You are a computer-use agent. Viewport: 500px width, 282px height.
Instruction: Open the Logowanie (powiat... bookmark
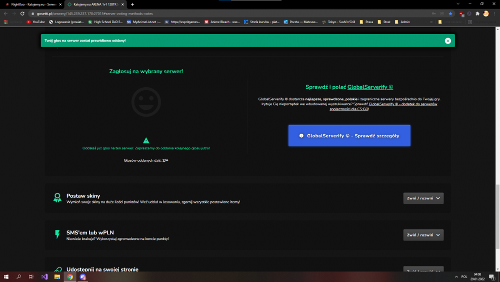(x=66, y=22)
